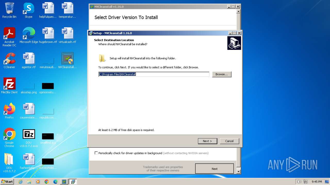Image resolution: width=330 pixels, height=185 pixels.
Task: Click the taskbar clock 9:45 PM
Action: [x=317, y=182]
